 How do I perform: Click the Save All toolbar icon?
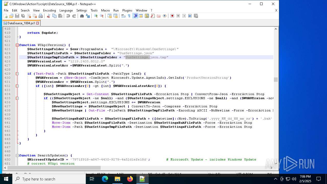(23, 16)
